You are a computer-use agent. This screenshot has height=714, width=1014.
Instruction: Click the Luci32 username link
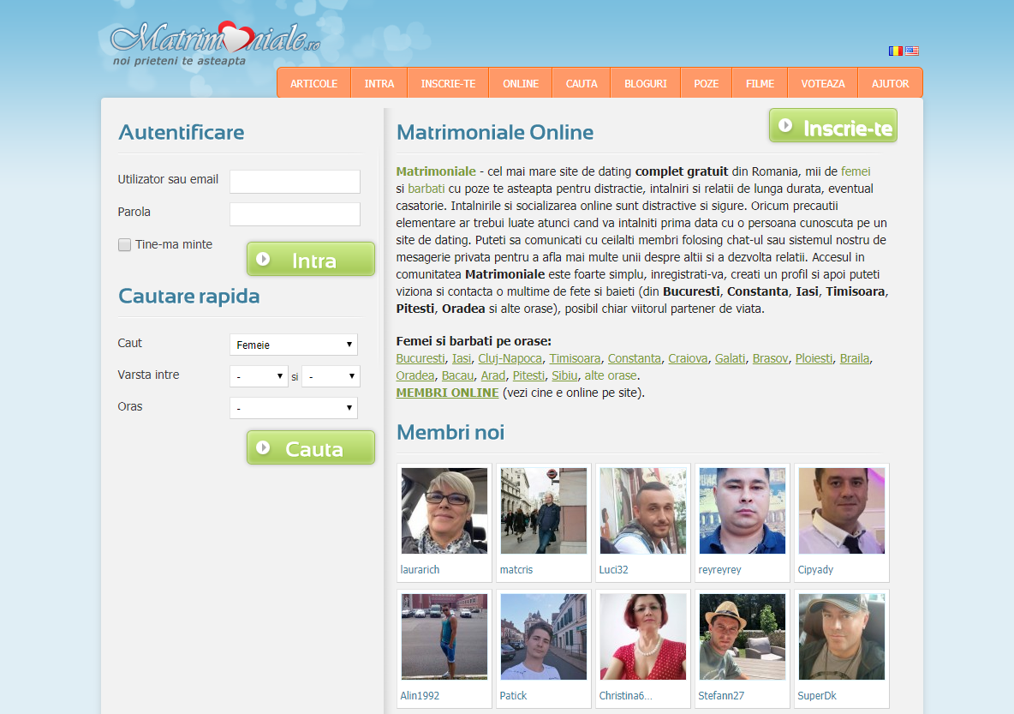point(614,570)
